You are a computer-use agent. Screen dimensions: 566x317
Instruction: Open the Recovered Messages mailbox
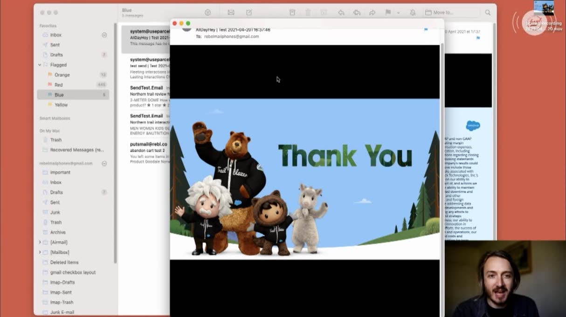(72, 150)
